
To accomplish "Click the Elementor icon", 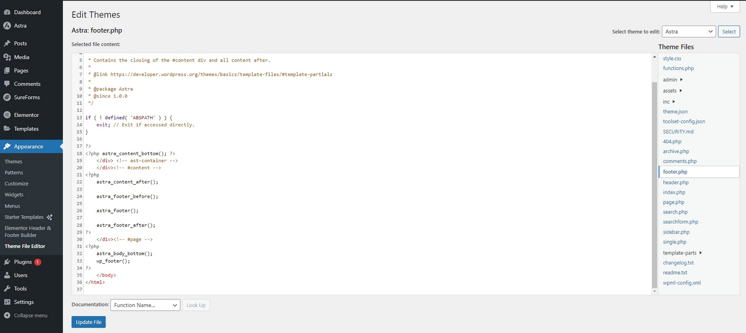I will (x=7, y=115).
